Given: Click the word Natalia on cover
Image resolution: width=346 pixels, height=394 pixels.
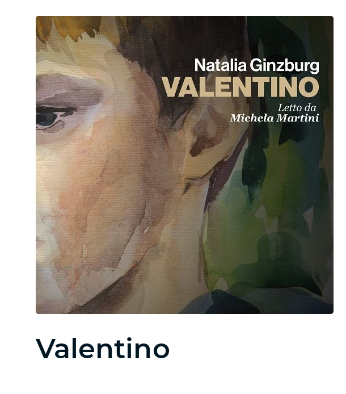Looking at the screenshot, I should pos(221,65).
